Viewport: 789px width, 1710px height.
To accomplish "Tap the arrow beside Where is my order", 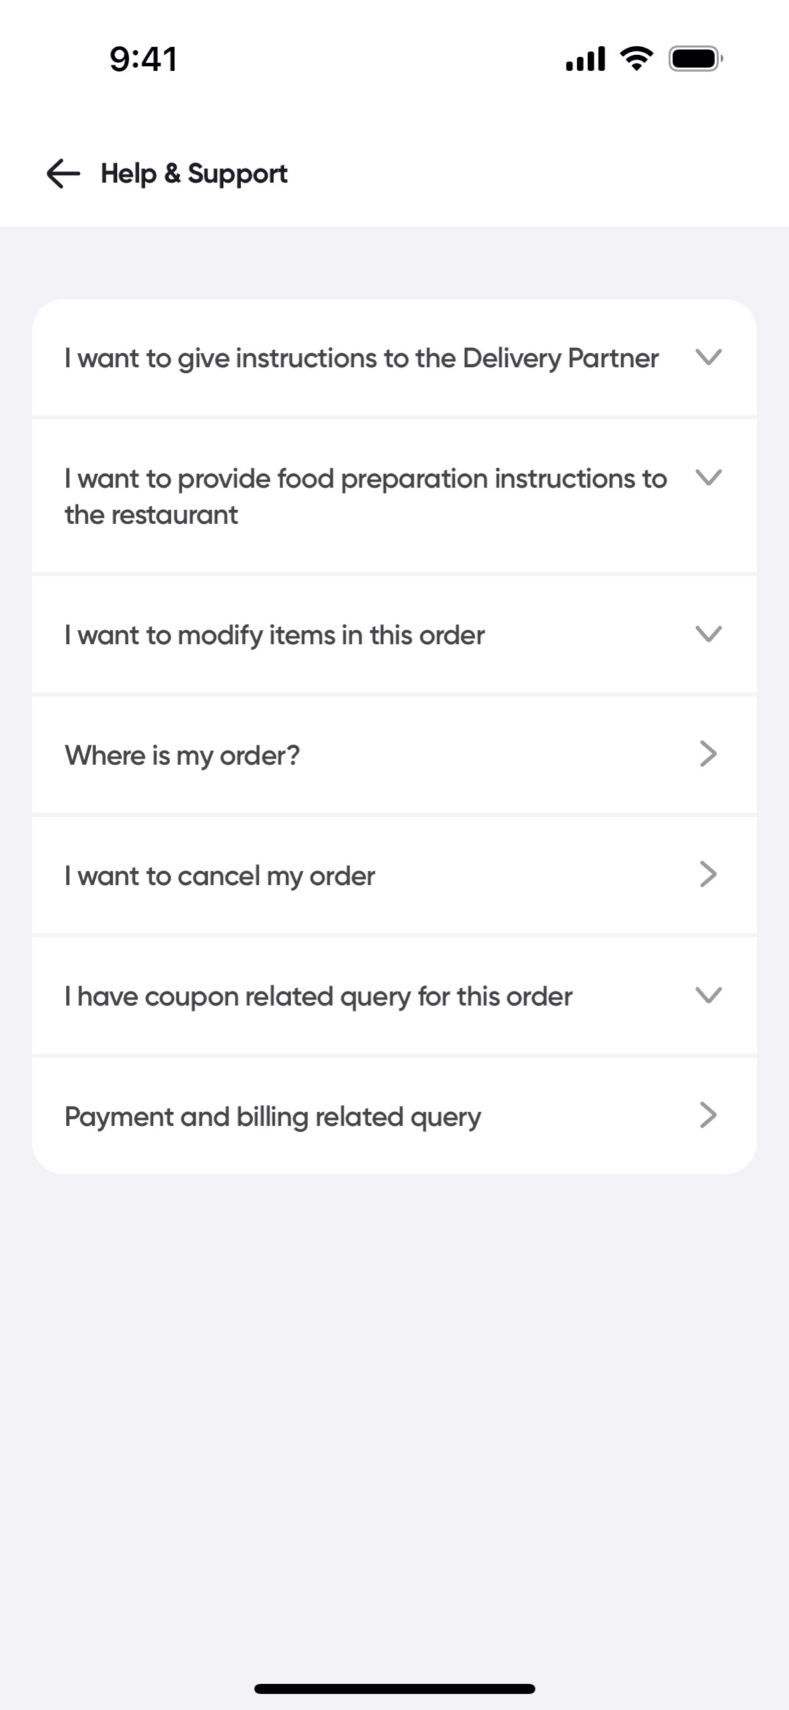I will point(708,754).
